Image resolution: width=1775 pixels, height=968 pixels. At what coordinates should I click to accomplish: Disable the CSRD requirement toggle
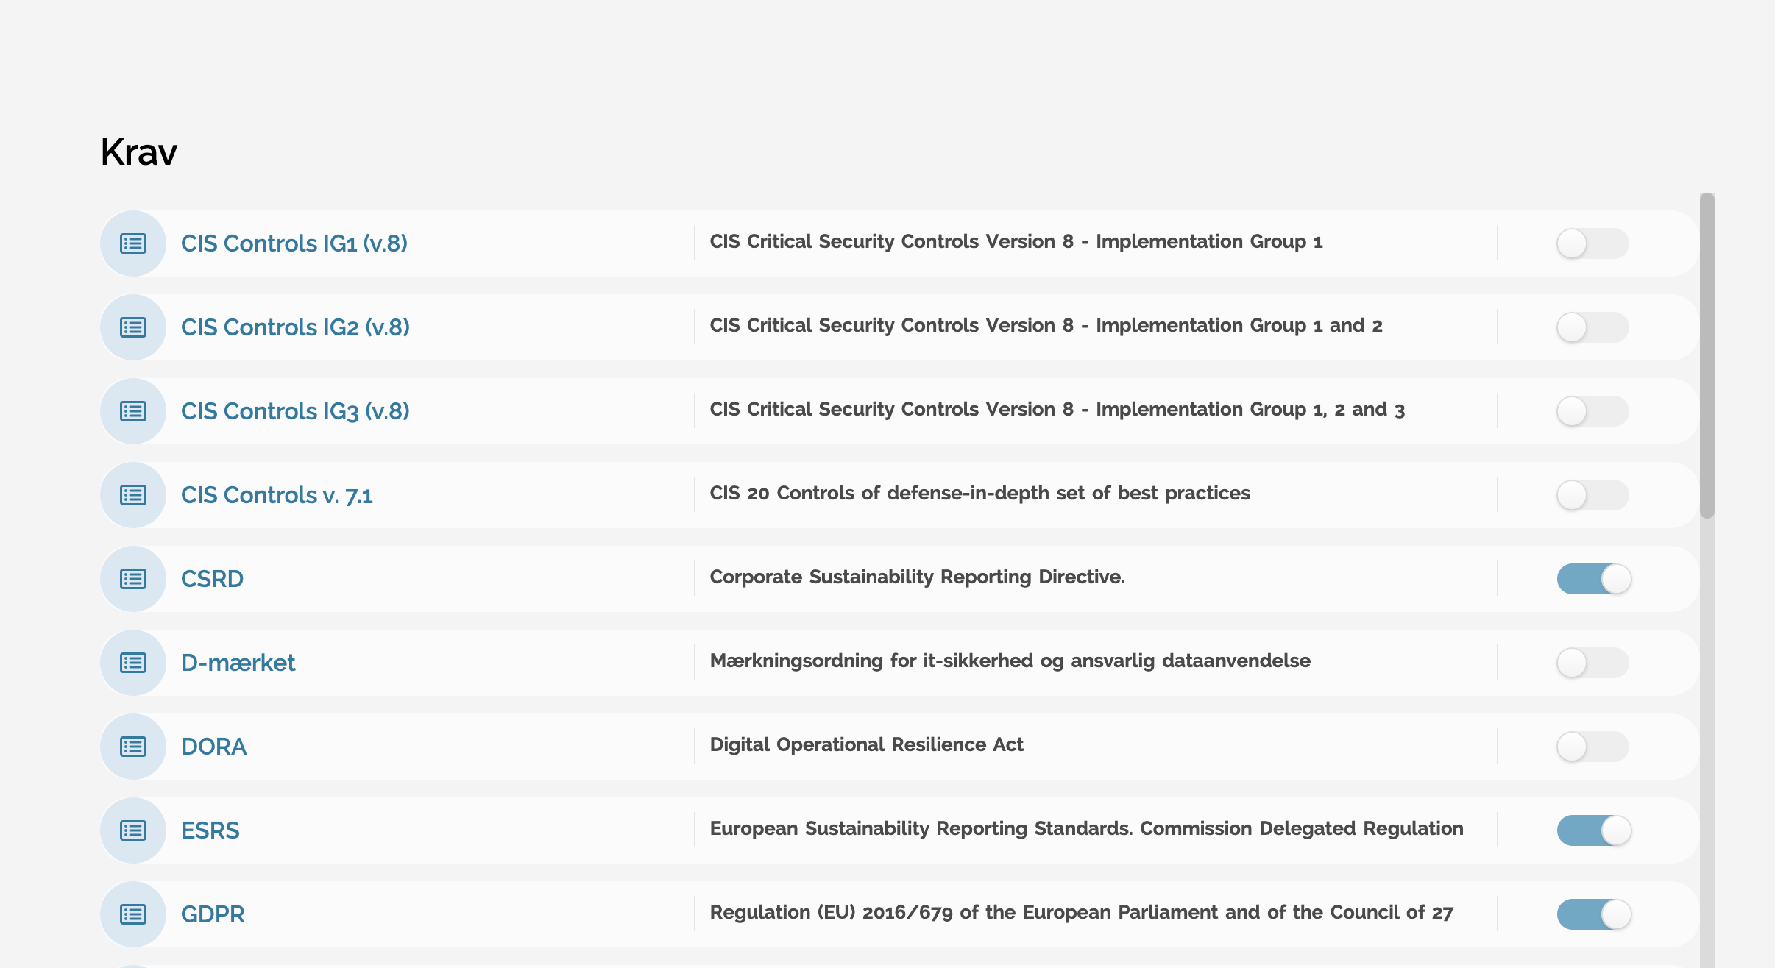1594,579
